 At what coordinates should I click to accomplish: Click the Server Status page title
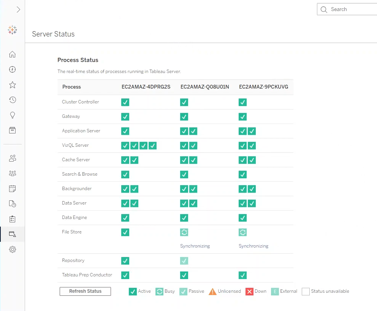click(x=53, y=34)
